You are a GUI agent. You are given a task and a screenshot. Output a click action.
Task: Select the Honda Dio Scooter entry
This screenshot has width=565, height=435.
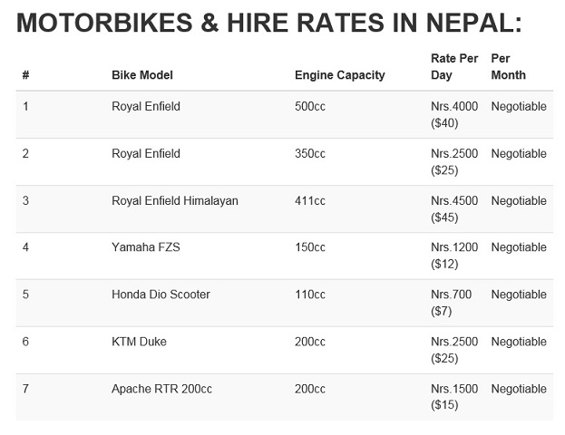161,295
